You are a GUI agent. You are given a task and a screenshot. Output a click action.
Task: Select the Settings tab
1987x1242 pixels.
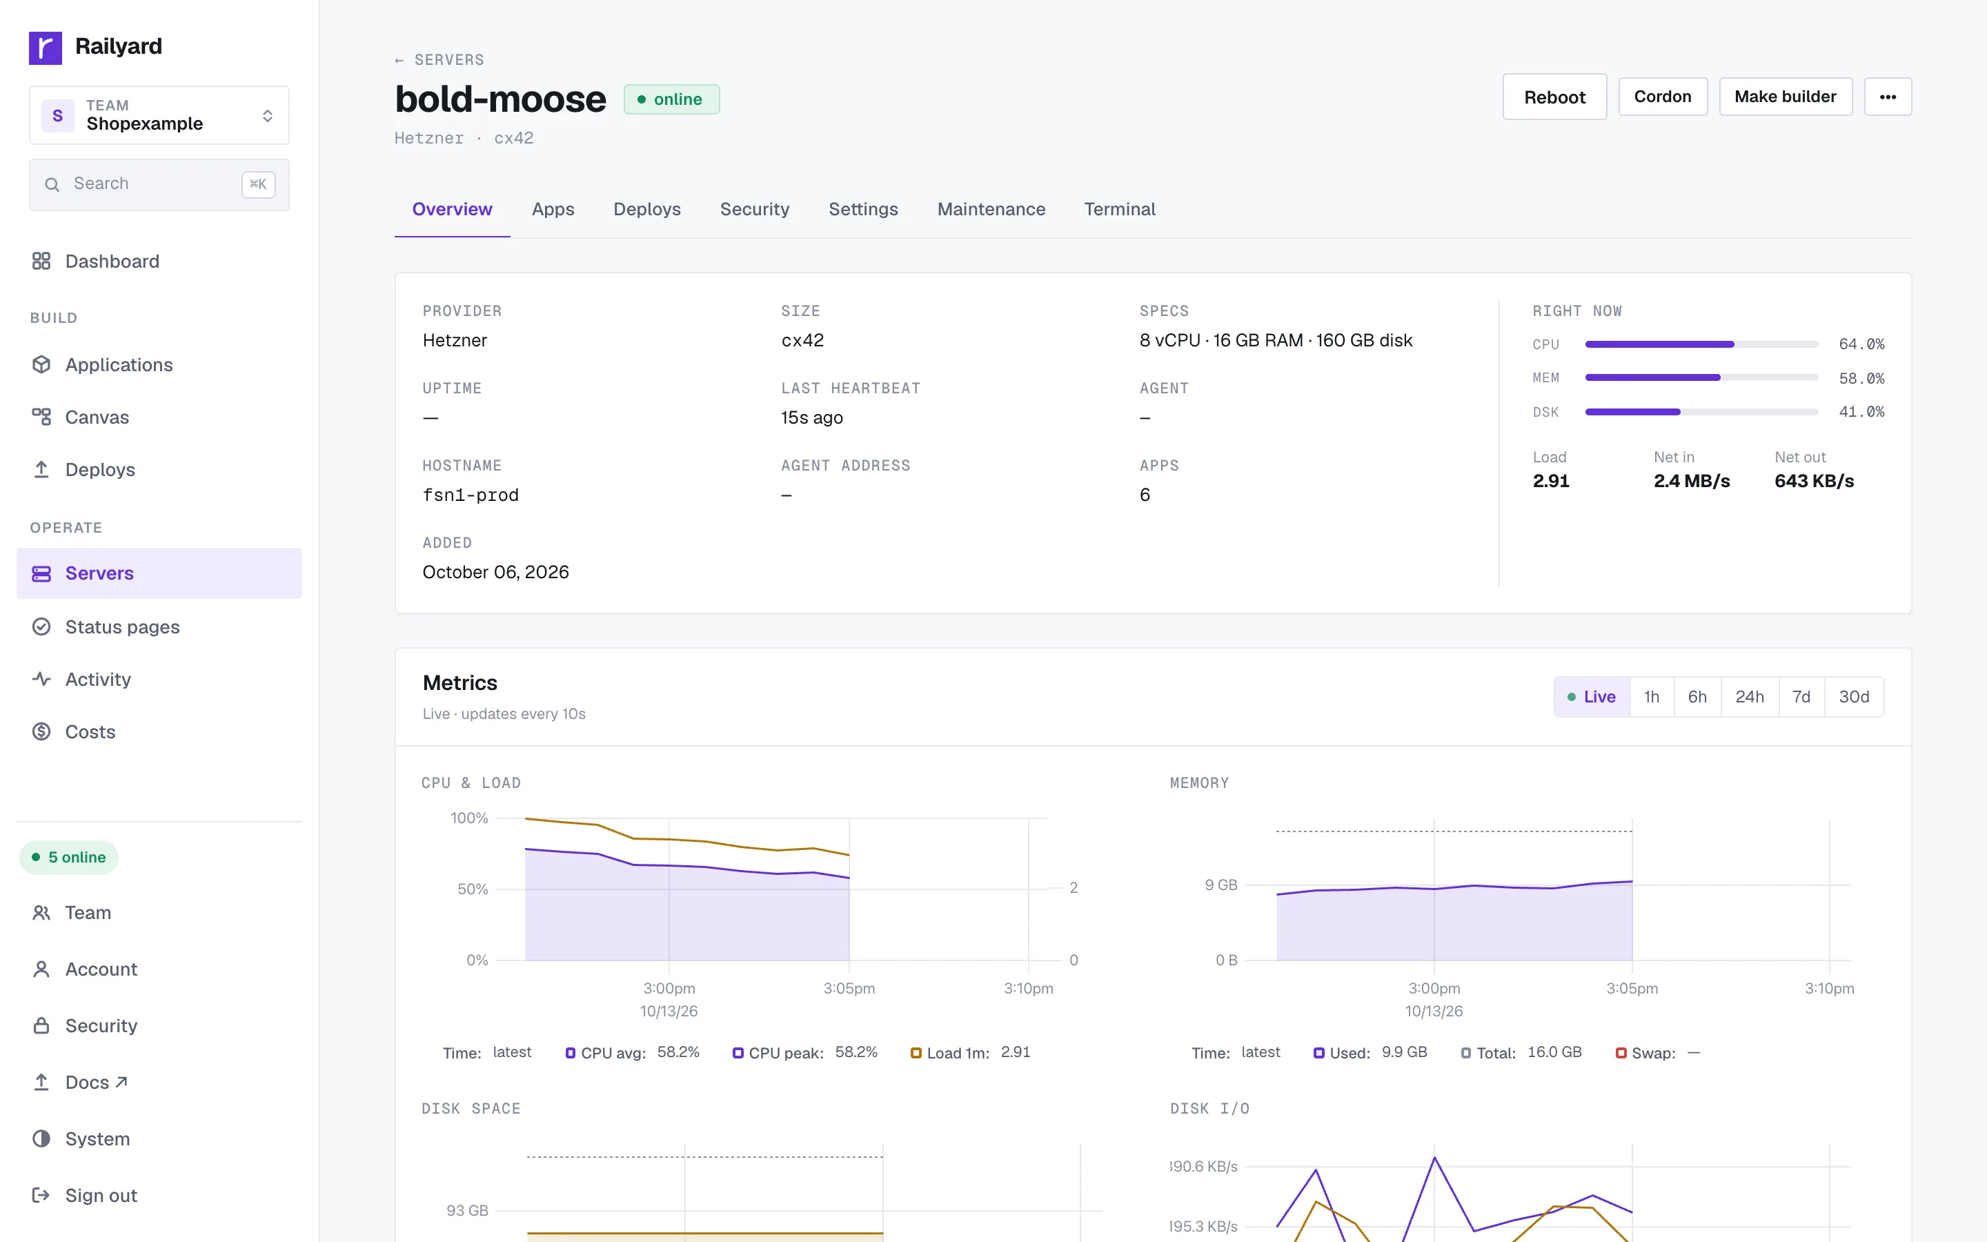pos(863,210)
